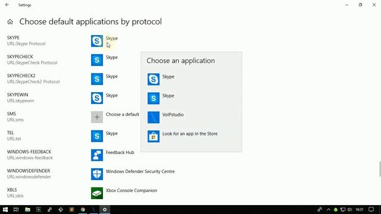Click the Settings gear on the taskbar
This screenshot has width=381, height=214.
coord(105,209)
